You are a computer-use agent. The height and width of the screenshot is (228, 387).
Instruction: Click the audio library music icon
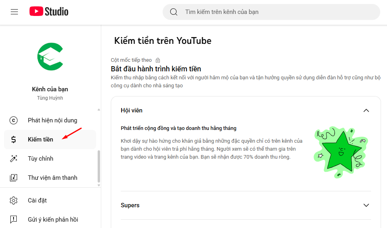[14, 178]
